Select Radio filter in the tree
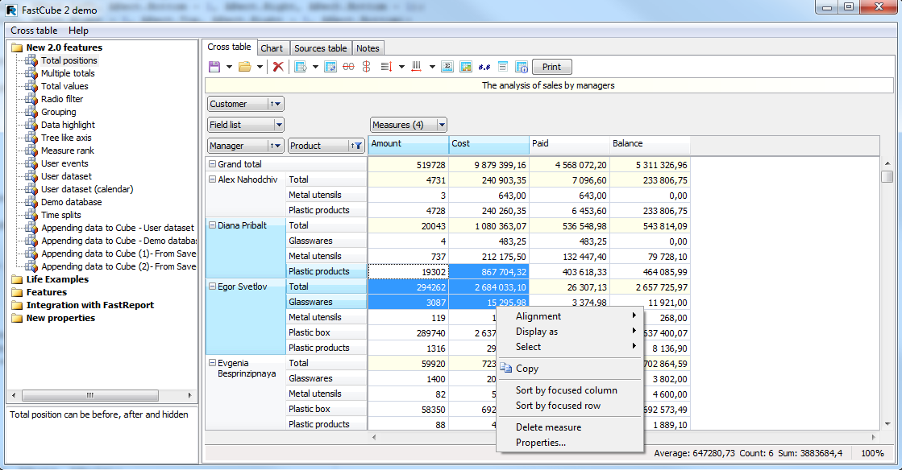Screen dimensions: 902x470 tap(62, 99)
